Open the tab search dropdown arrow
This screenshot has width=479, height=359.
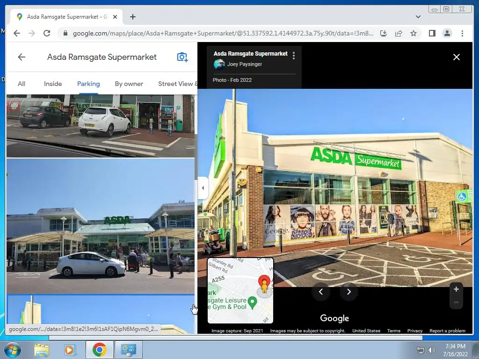point(418,17)
